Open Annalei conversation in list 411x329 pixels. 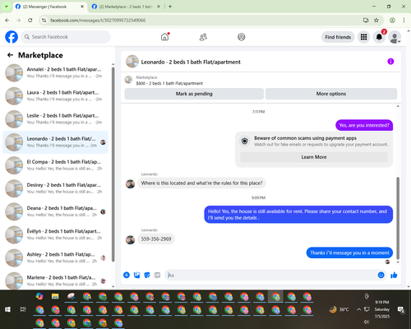click(x=55, y=72)
